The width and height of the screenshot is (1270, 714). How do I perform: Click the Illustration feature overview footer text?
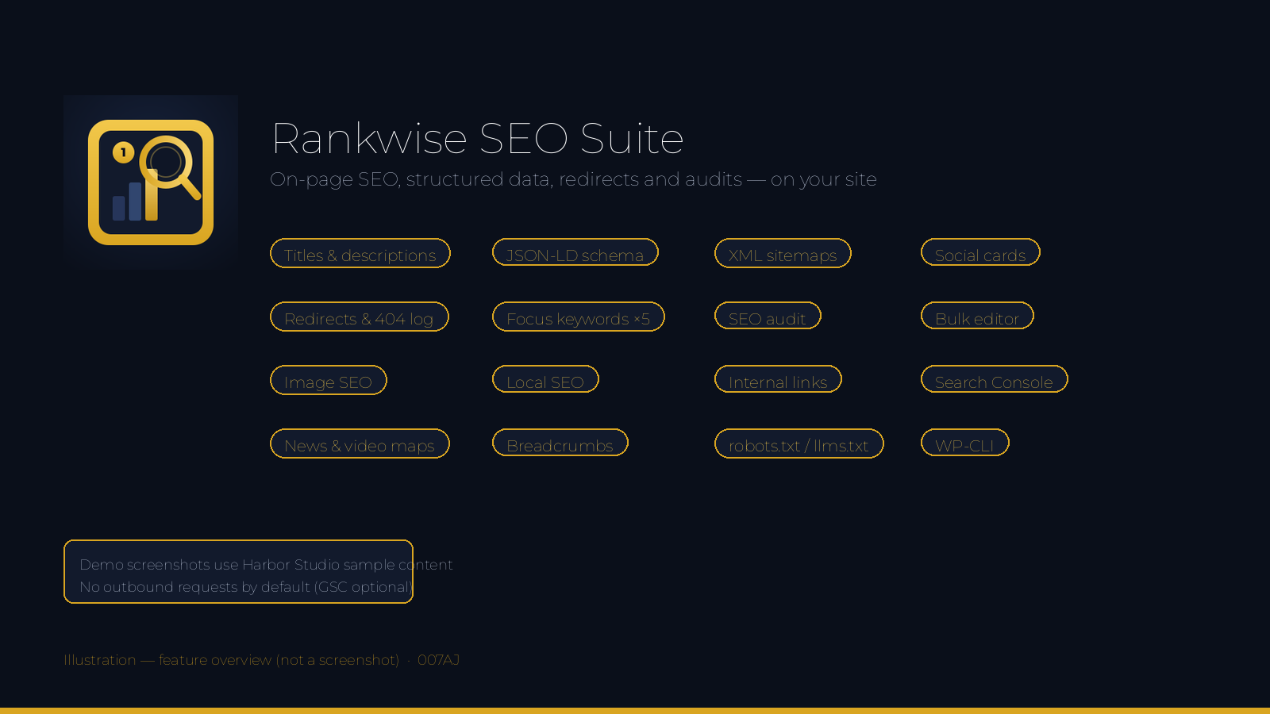[x=261, y=659]
